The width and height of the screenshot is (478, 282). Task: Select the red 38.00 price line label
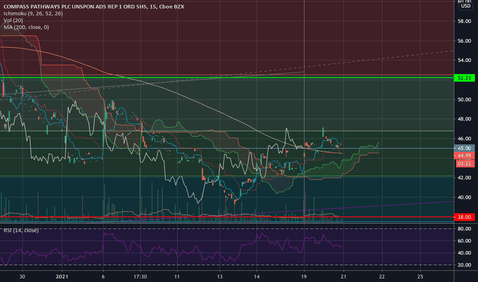click(464, 217)
